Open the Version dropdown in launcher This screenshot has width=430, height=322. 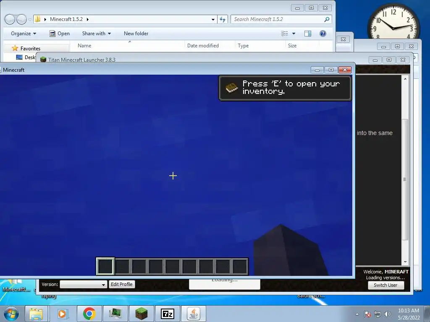[84, 284]
